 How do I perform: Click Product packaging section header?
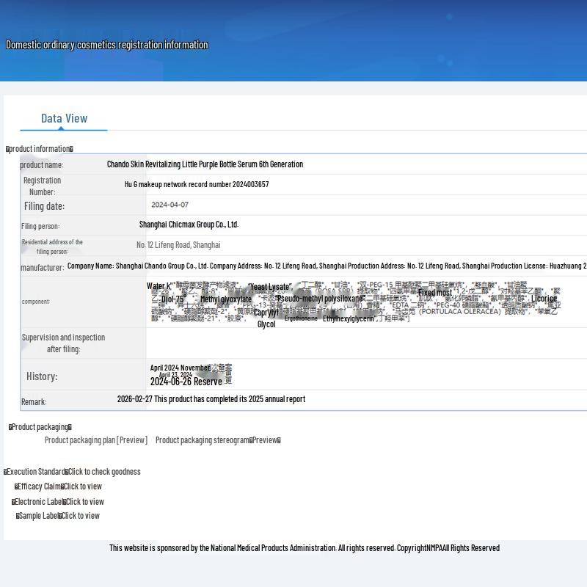click(40, 427)
